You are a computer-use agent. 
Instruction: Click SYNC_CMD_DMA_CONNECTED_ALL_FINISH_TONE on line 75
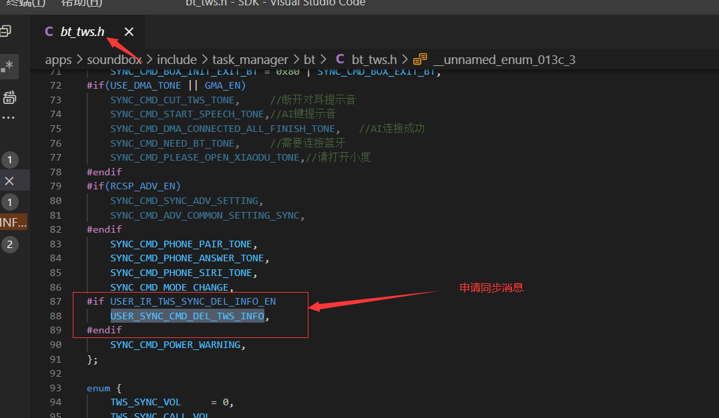point(223,129)
